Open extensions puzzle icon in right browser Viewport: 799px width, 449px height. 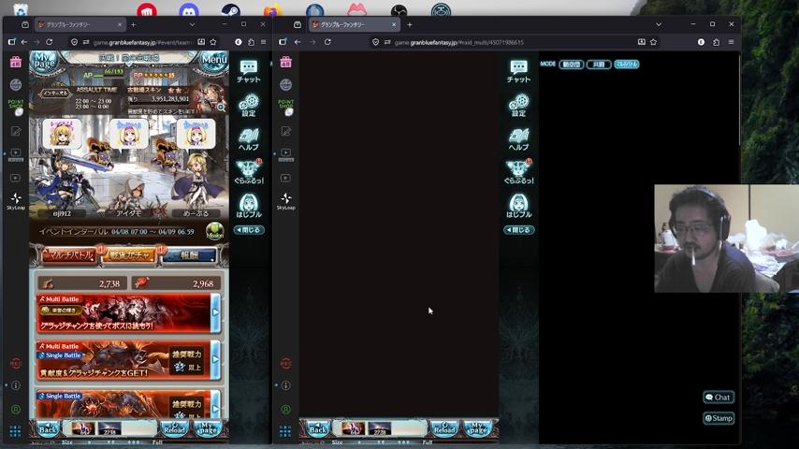click(x=716, y=42)
